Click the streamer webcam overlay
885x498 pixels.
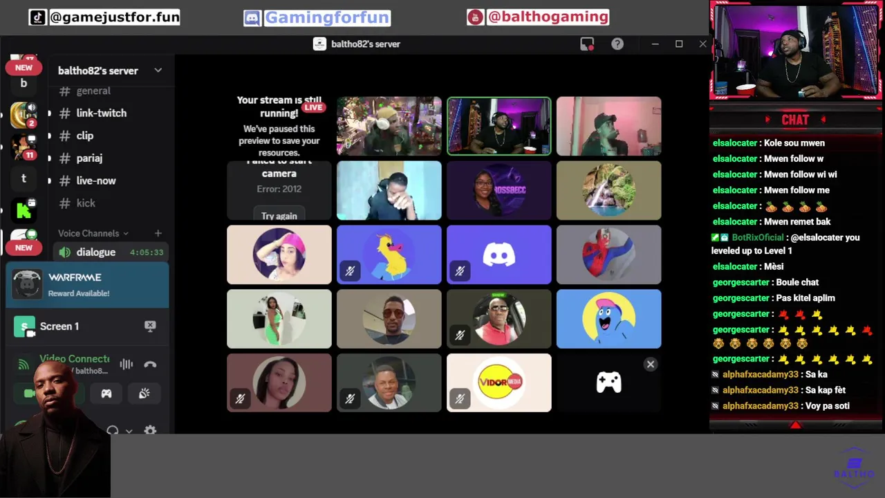click(795, 53)
